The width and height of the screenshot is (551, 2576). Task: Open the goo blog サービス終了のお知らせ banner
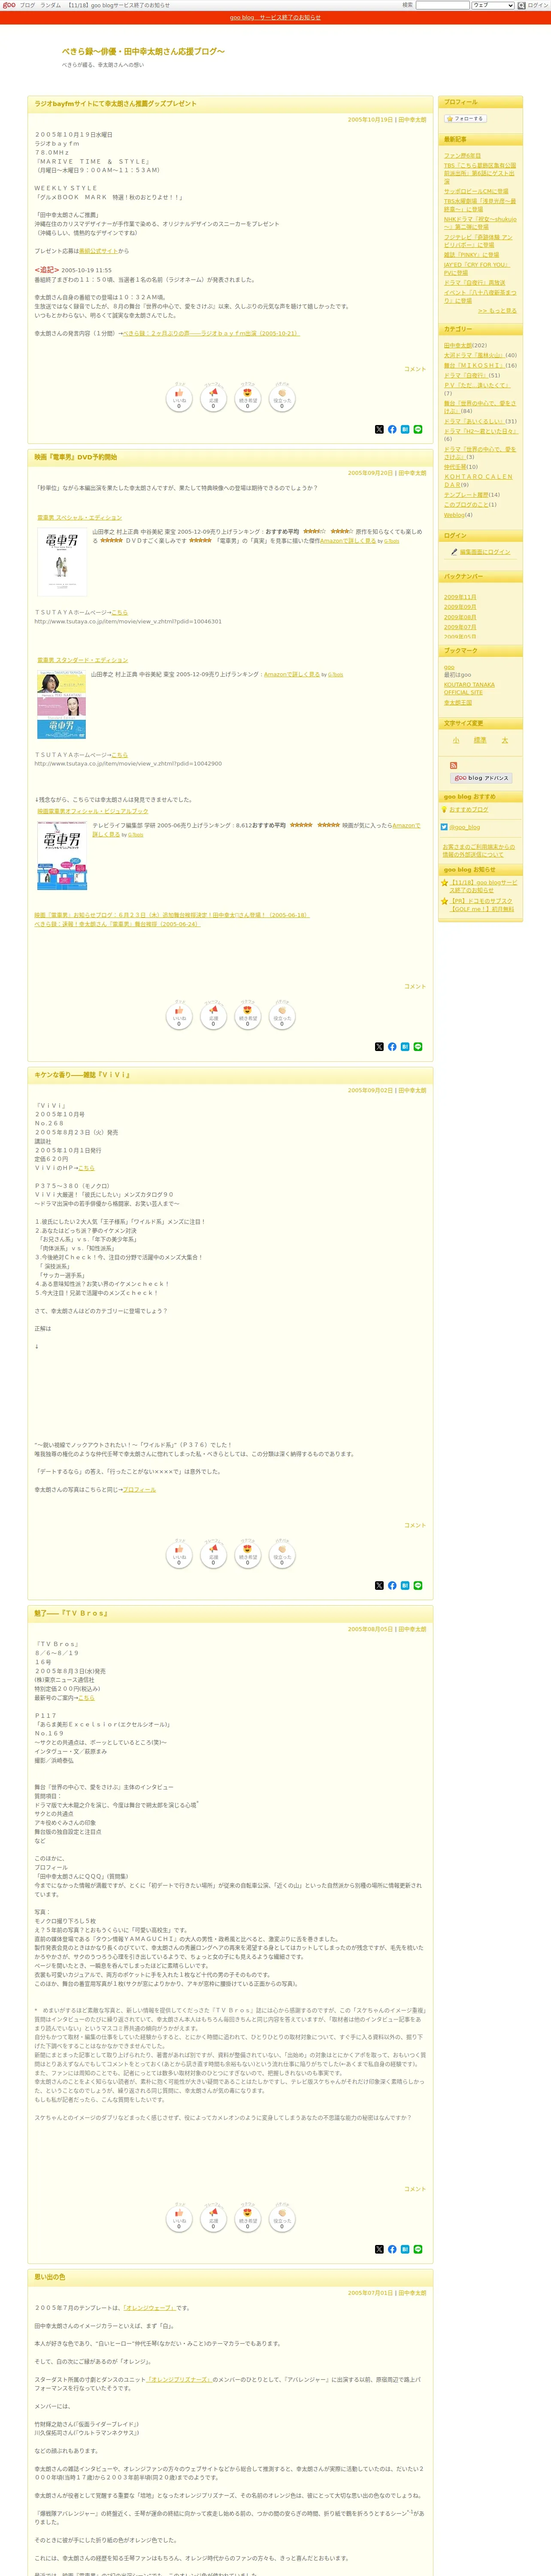(x=275, y=17)
